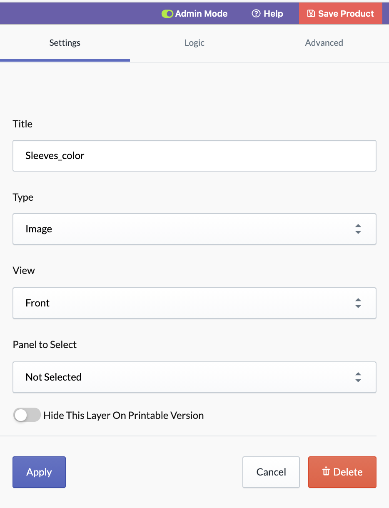Open the View dropdown showing Front

tap(194, 303)
